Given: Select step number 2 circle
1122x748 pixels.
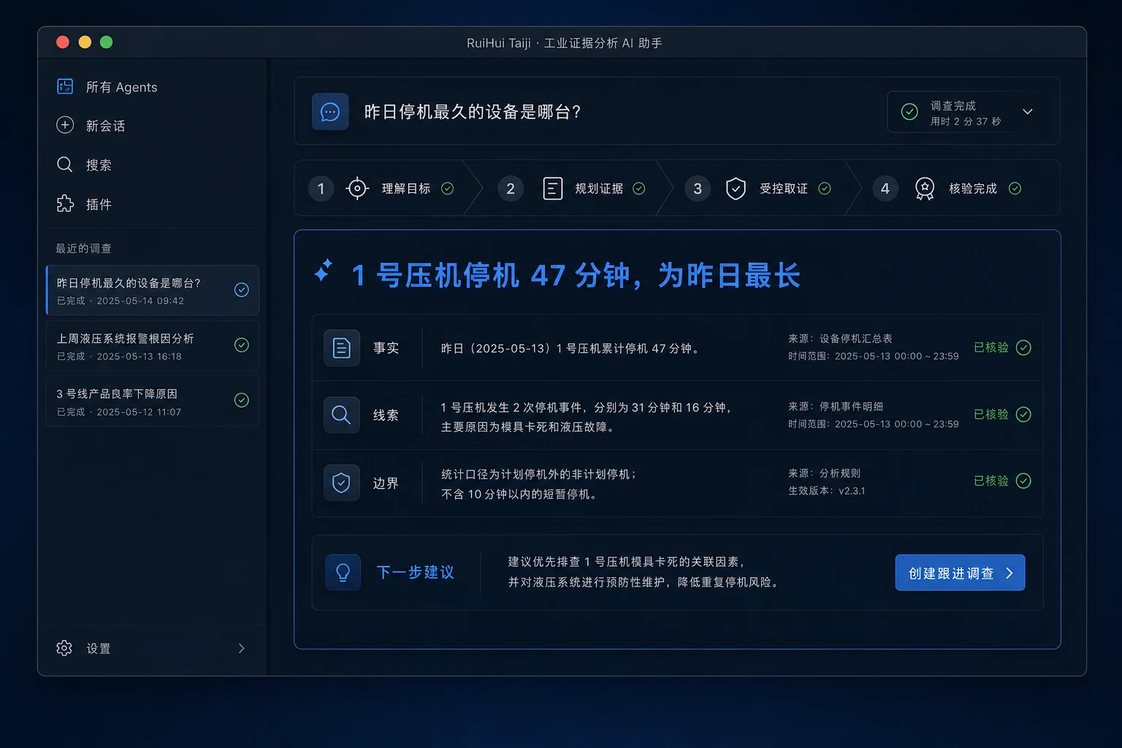Looking at the screenshot, I should (511, 188).
